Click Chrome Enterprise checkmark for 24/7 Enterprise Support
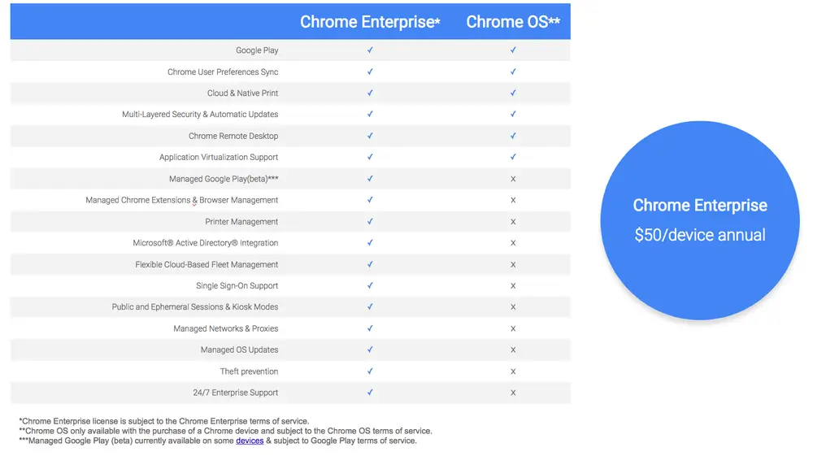Screen dimensions: 813x456 (x=370, y=393)
